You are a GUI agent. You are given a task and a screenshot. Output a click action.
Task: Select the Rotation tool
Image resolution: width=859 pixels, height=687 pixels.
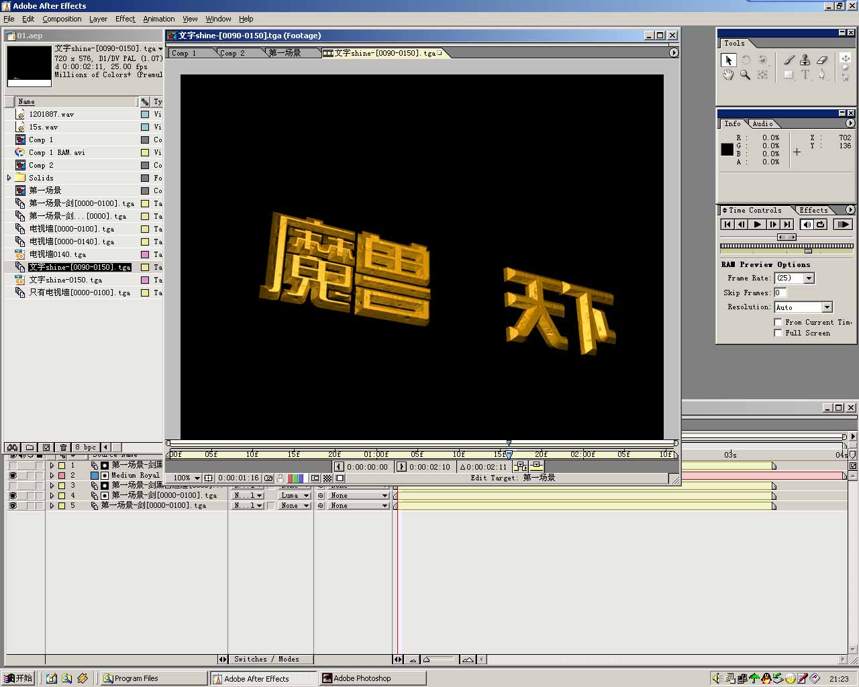(745, 60)
